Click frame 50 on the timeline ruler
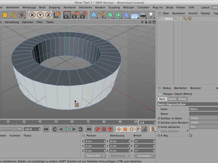Screen dimensions: 218x163 56,122
